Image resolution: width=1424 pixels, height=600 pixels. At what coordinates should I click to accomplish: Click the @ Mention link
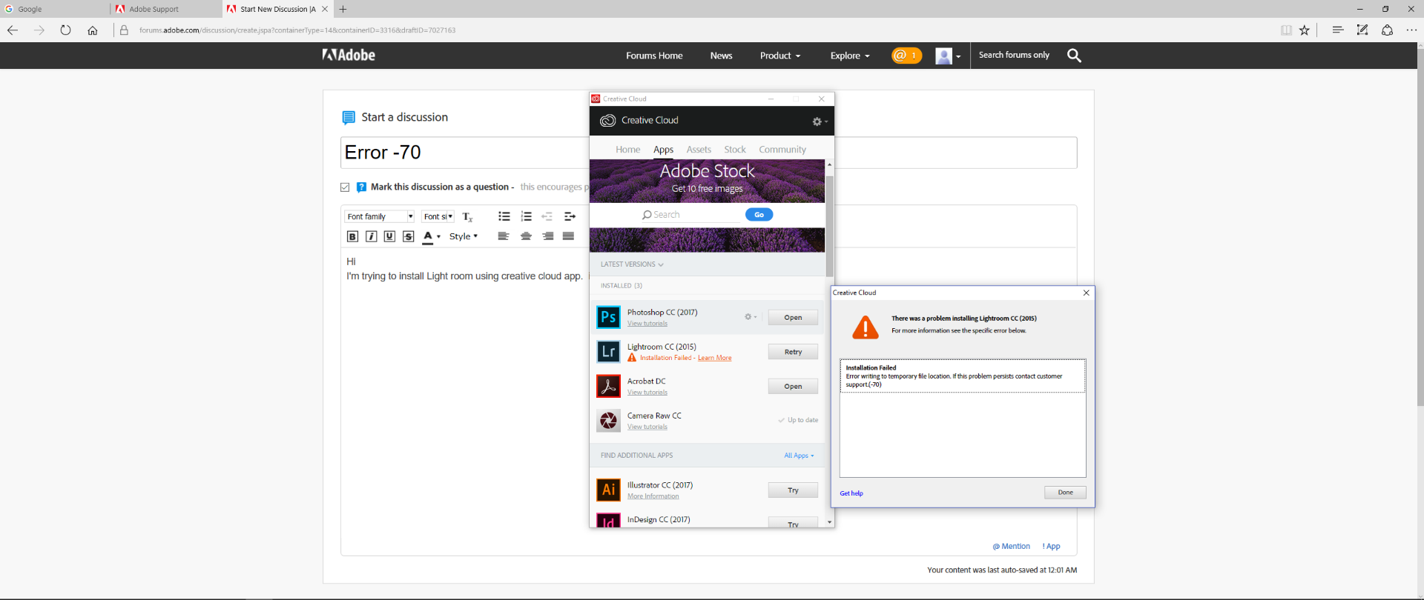pos(1012,547)
